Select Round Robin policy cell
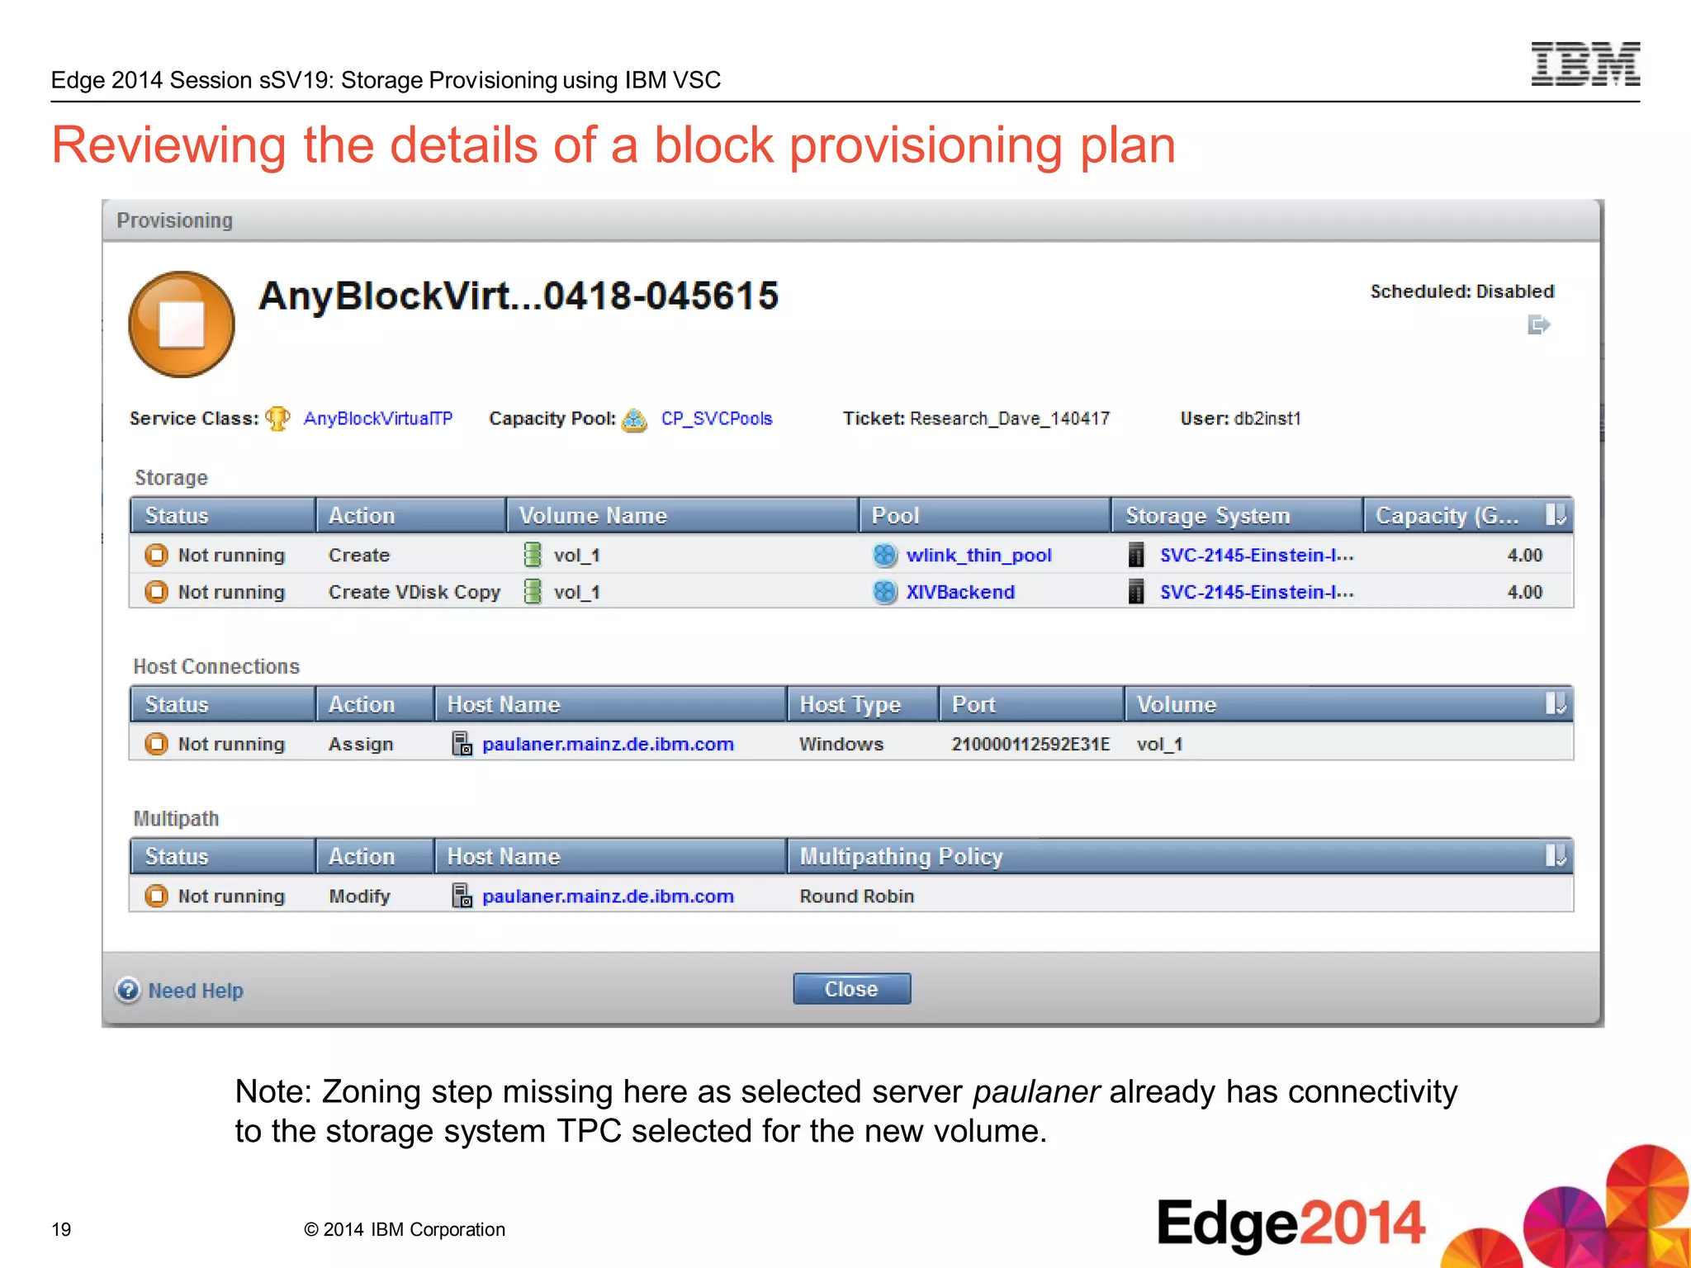 (857, 896)
